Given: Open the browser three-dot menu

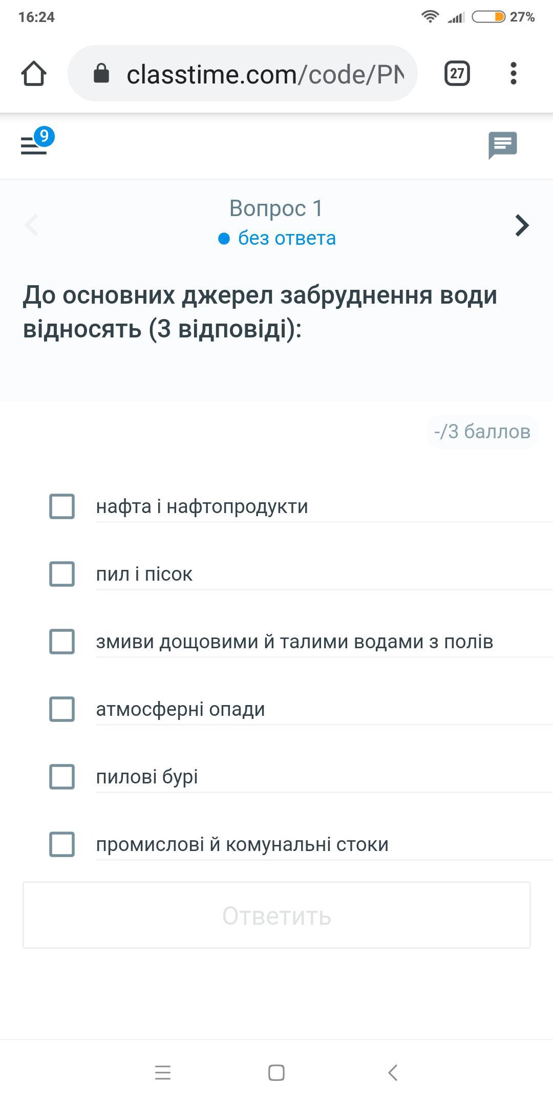Looking at the screenshot, I should 513,73.
